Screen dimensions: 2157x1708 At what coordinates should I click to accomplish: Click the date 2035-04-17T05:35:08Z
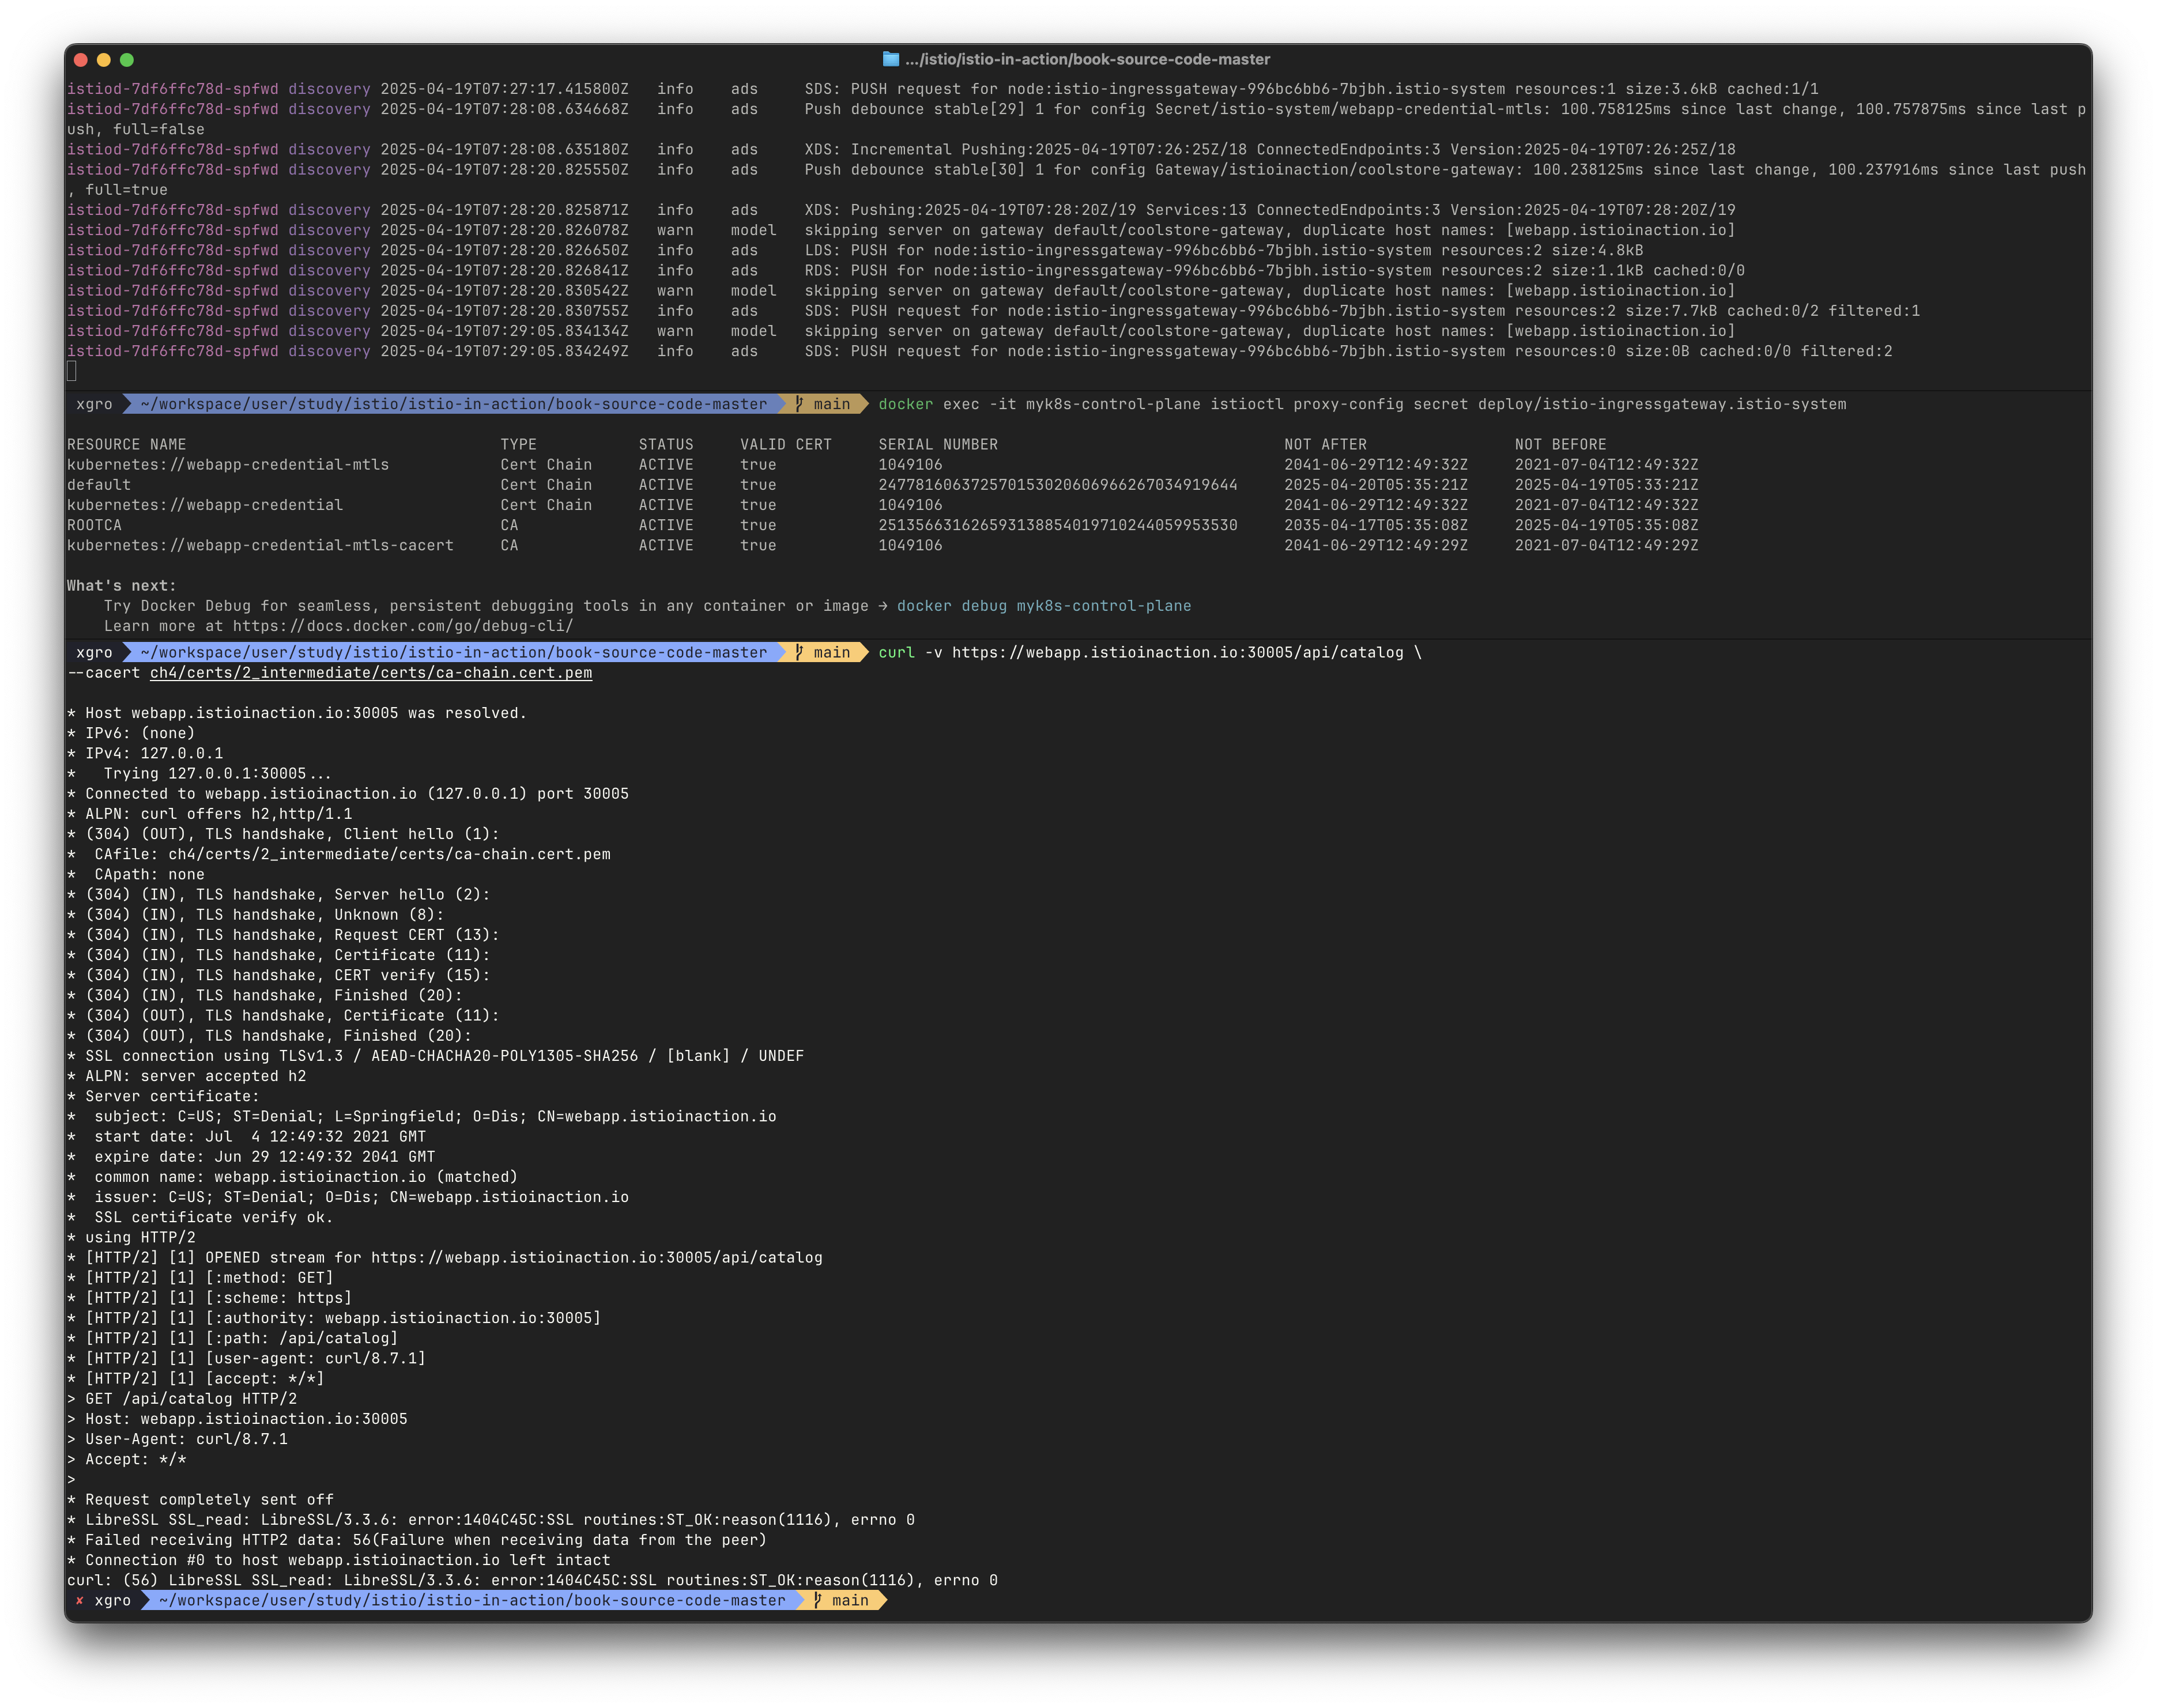(x=1375, y=526)
